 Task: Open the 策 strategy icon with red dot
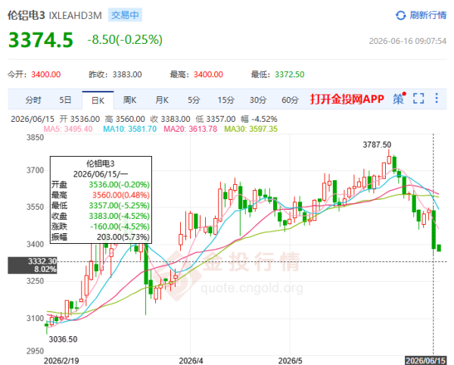400,98
